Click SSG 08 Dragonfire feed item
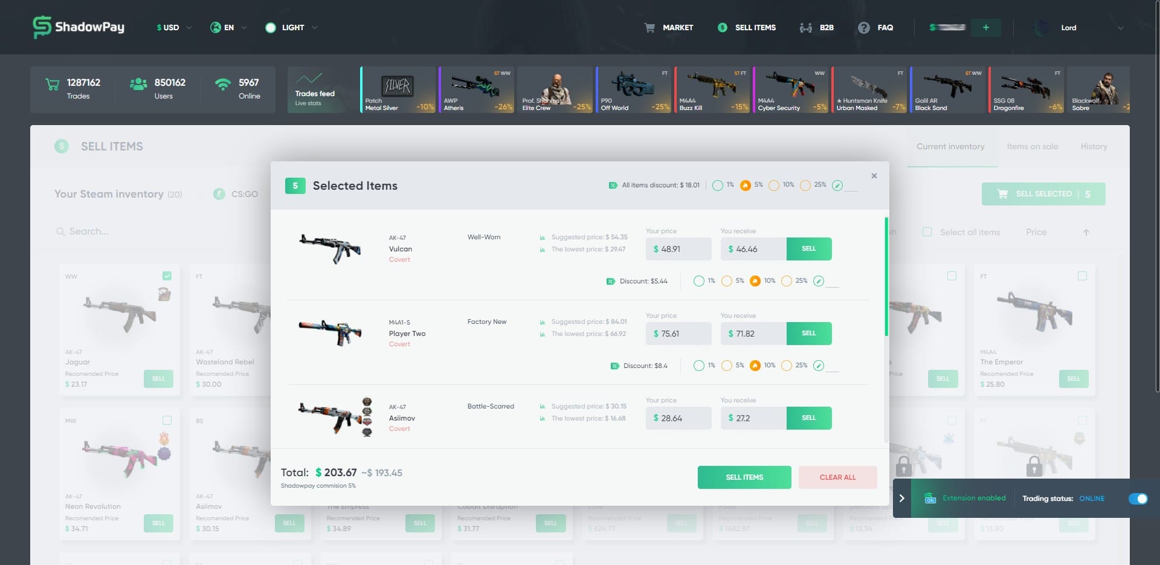This screenshot has width=1160, height=565. pyautogui.click(x=1026, y=89)
